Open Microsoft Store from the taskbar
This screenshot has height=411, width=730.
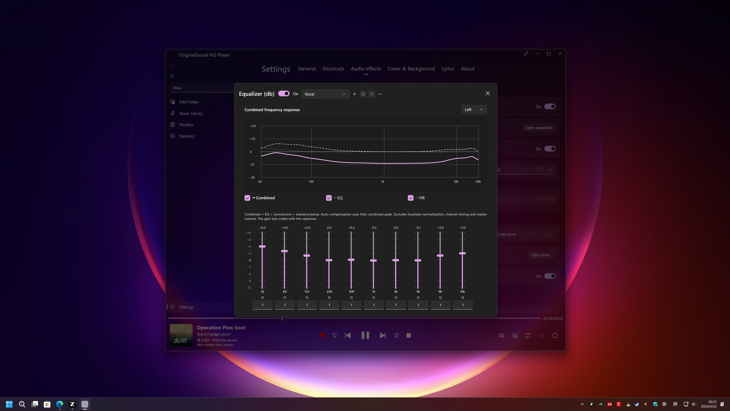coord(47,404)
